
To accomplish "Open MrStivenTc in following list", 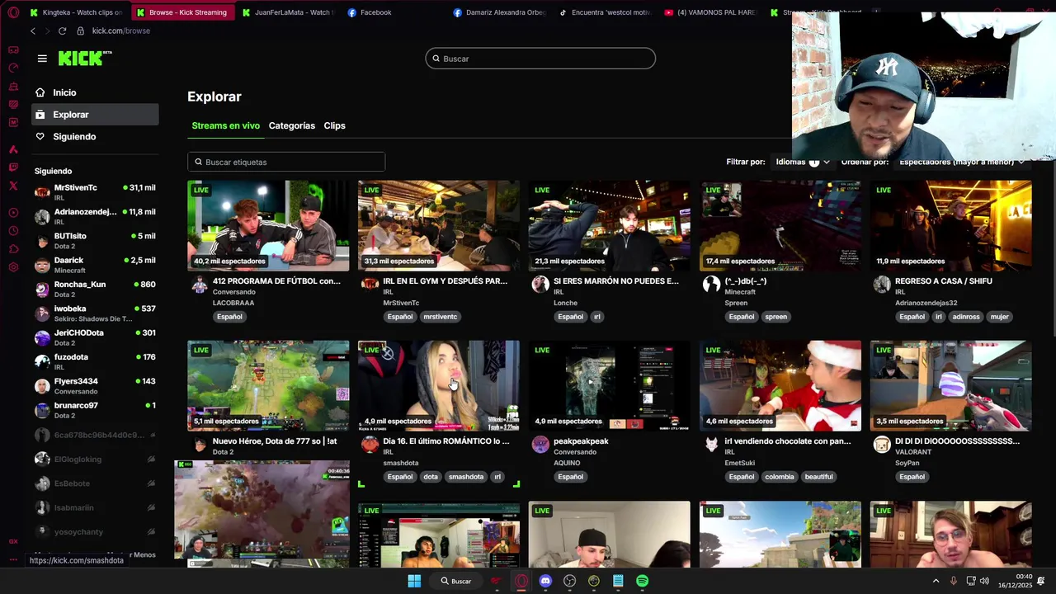I will pos(95,191).
